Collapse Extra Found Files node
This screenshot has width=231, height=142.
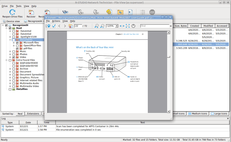(x=6, y=60)
